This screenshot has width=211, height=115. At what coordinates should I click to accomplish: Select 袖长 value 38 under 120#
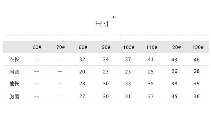[174, 84]
